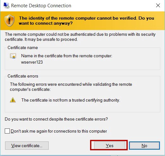165x156 pixels.
Task: Select the wserver123 certificate name text
Action: [x=32, y=62]
